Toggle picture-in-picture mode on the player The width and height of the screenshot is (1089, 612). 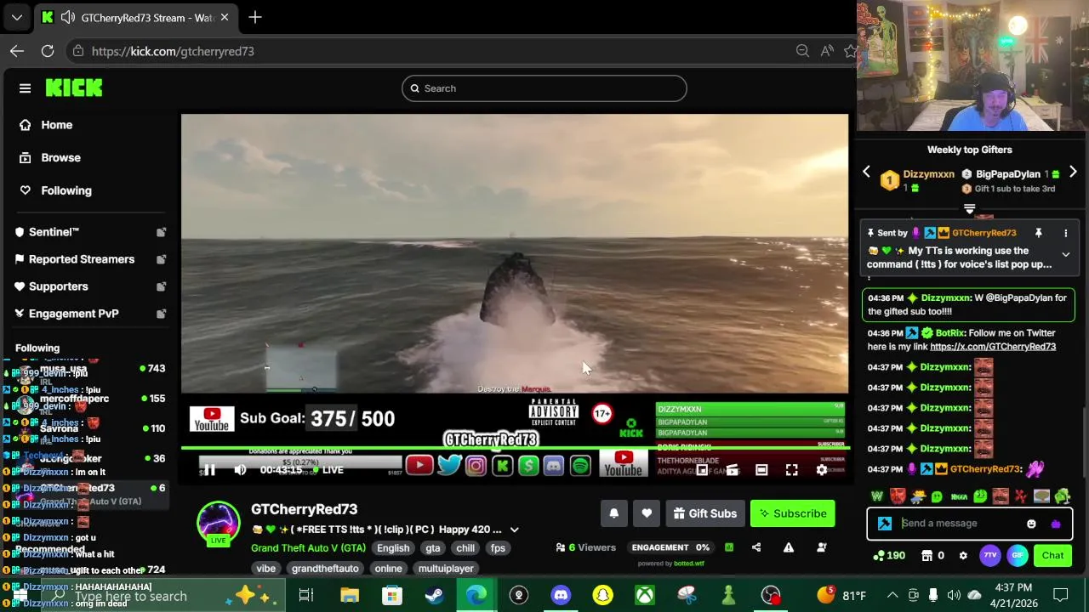pos(702,470)
